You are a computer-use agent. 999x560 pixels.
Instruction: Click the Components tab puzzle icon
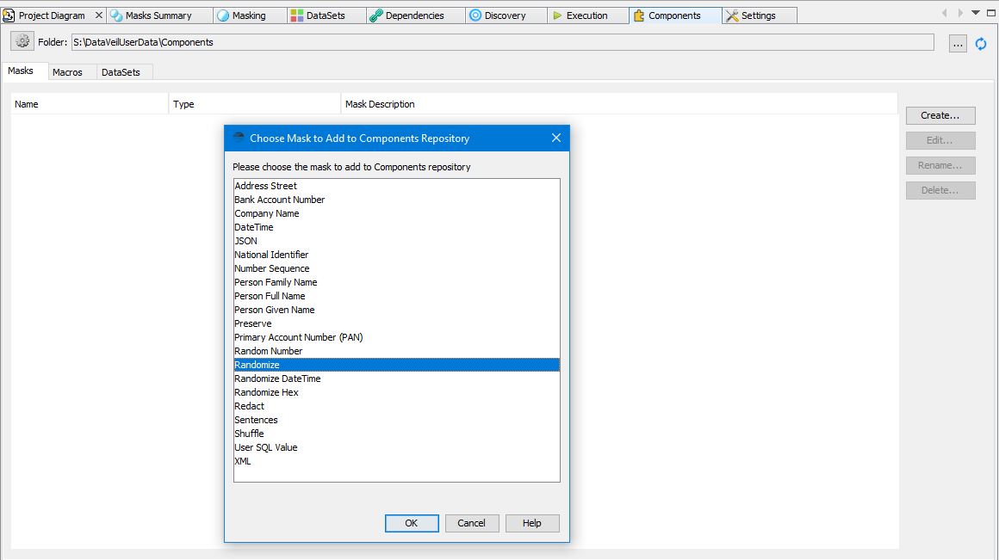click(x=638, y=15)
